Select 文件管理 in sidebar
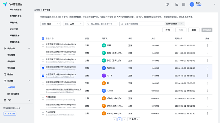 coord(11,87)
